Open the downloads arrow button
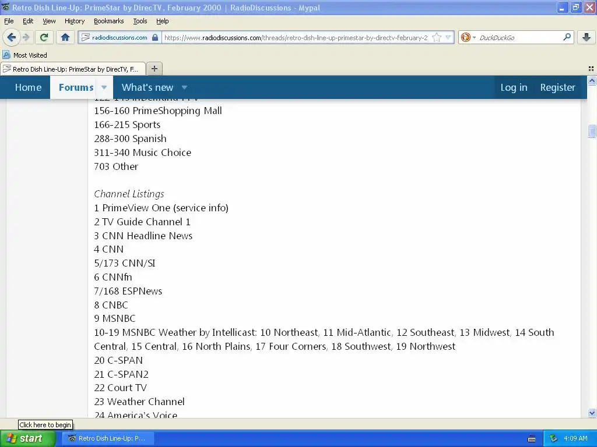 pos(587,37)
